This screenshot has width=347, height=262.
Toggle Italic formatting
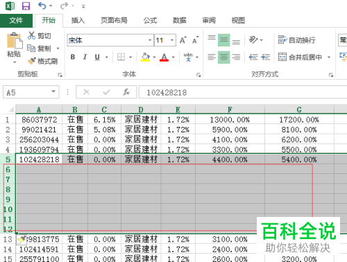pos(85,57)
